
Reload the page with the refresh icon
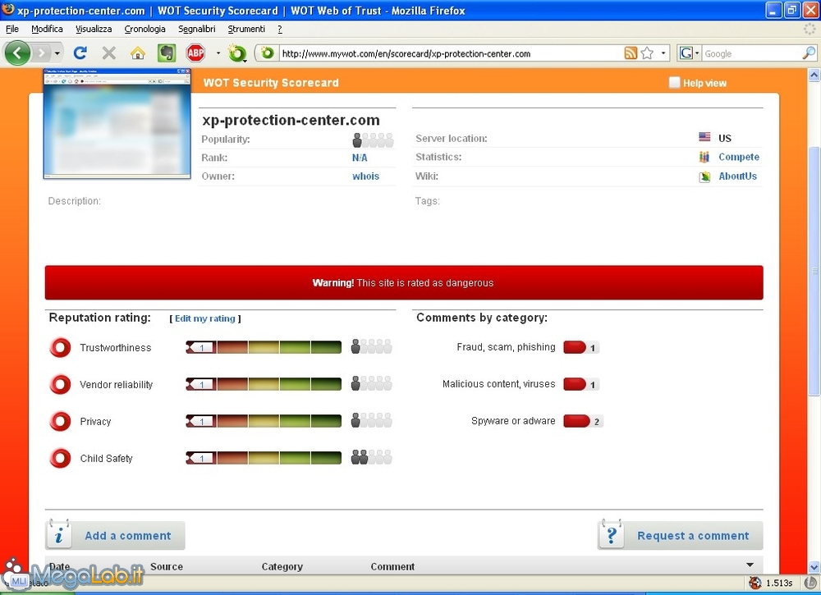coord(80,53)
